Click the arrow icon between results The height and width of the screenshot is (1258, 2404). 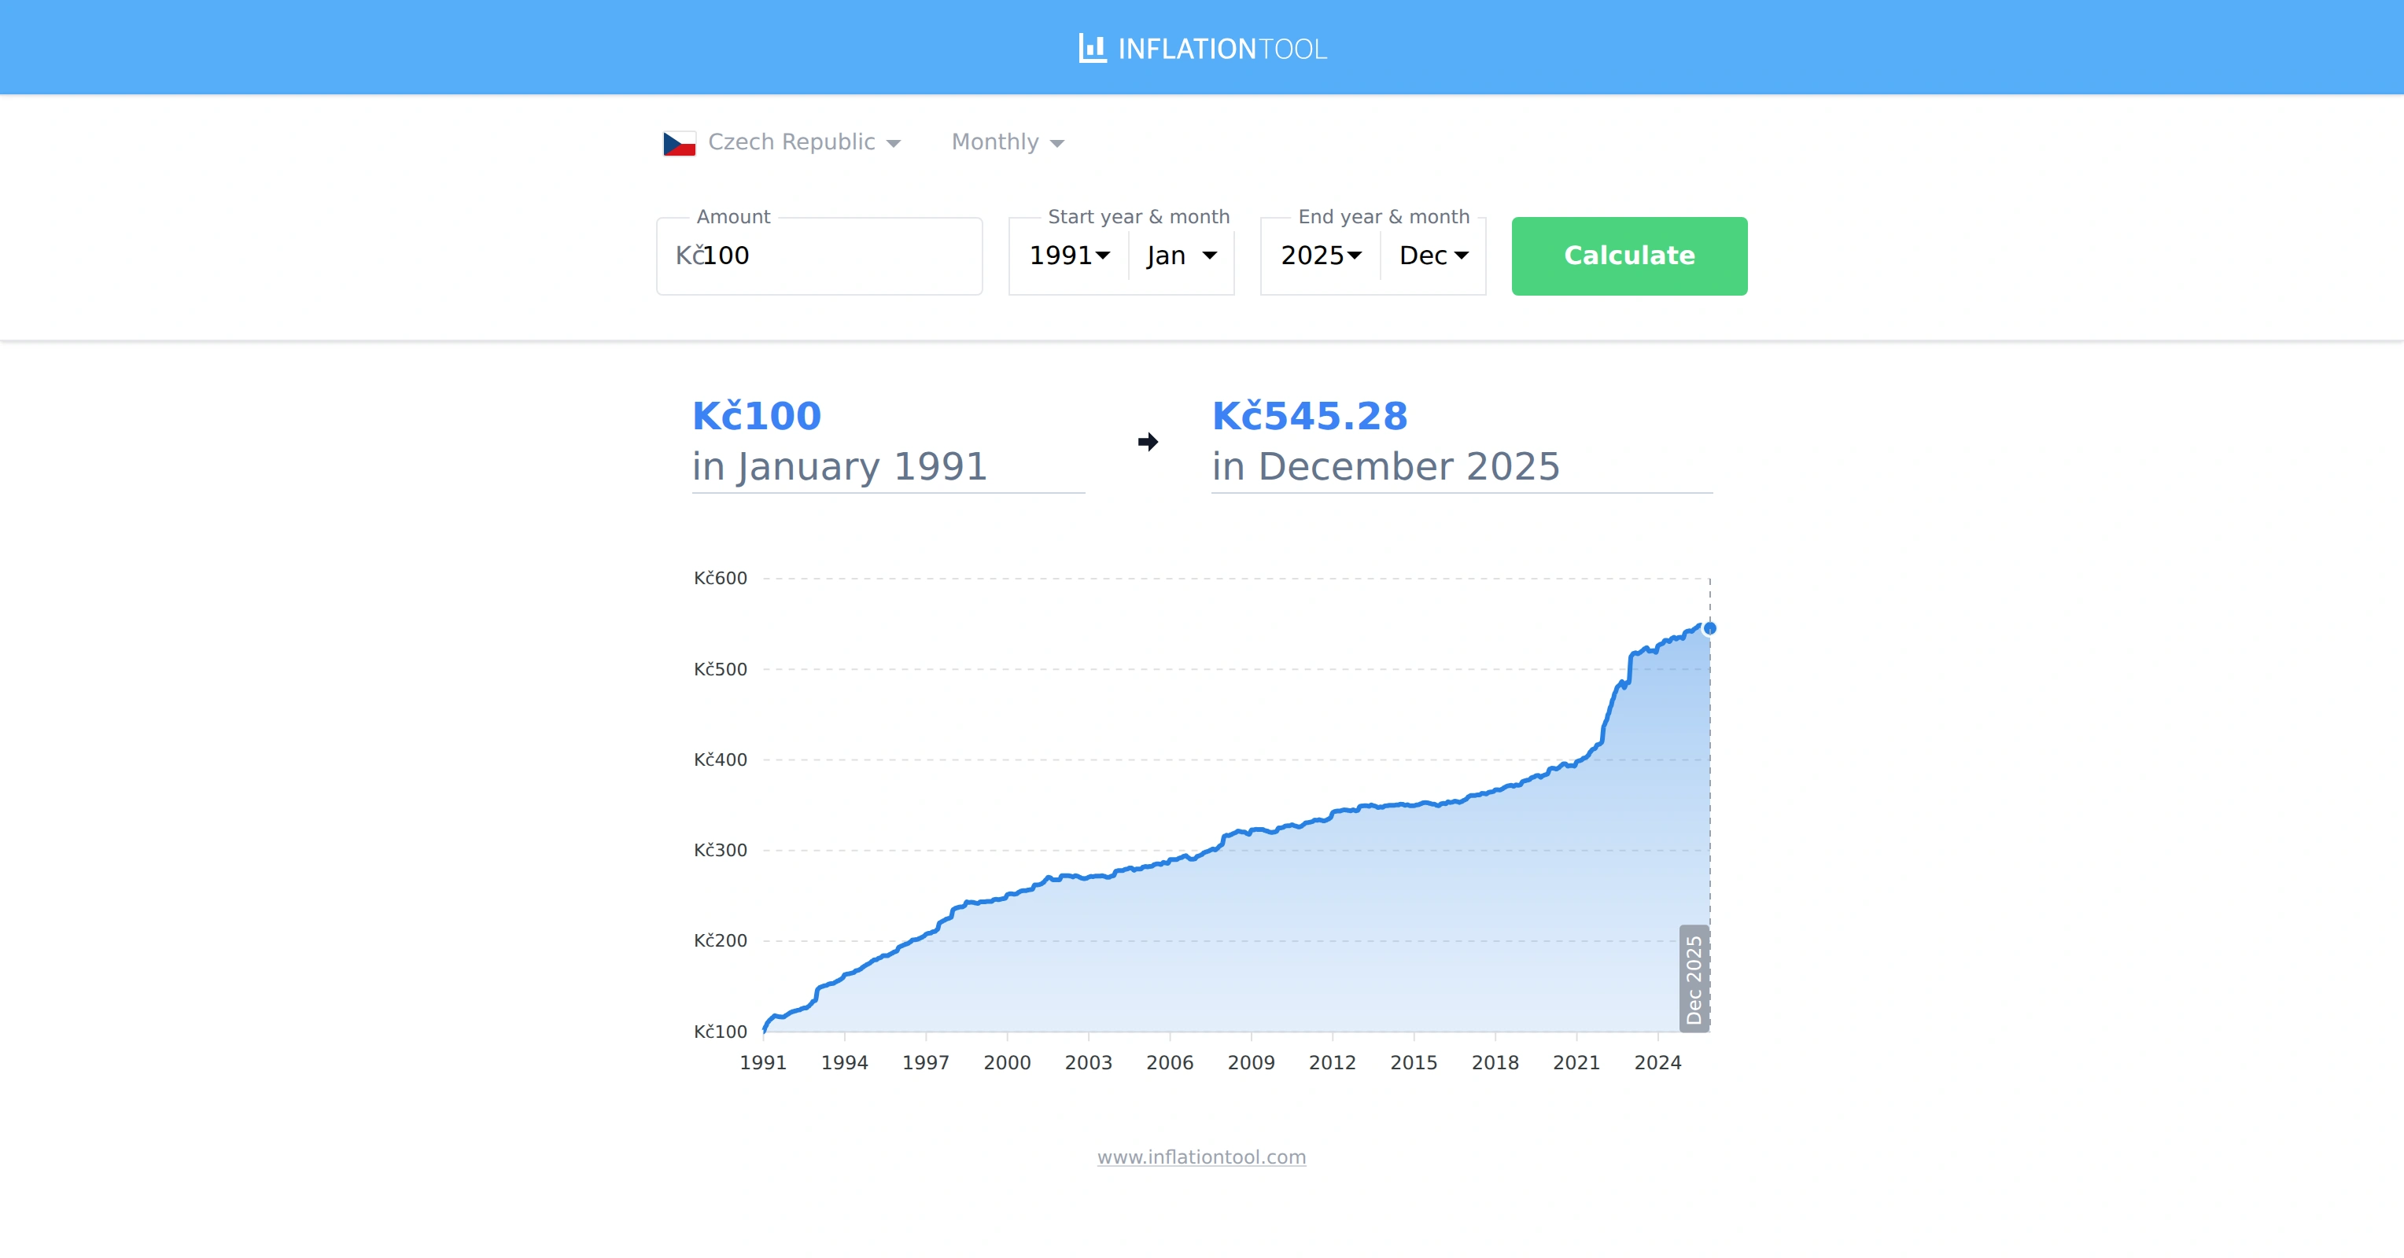tap(1147, 442)
